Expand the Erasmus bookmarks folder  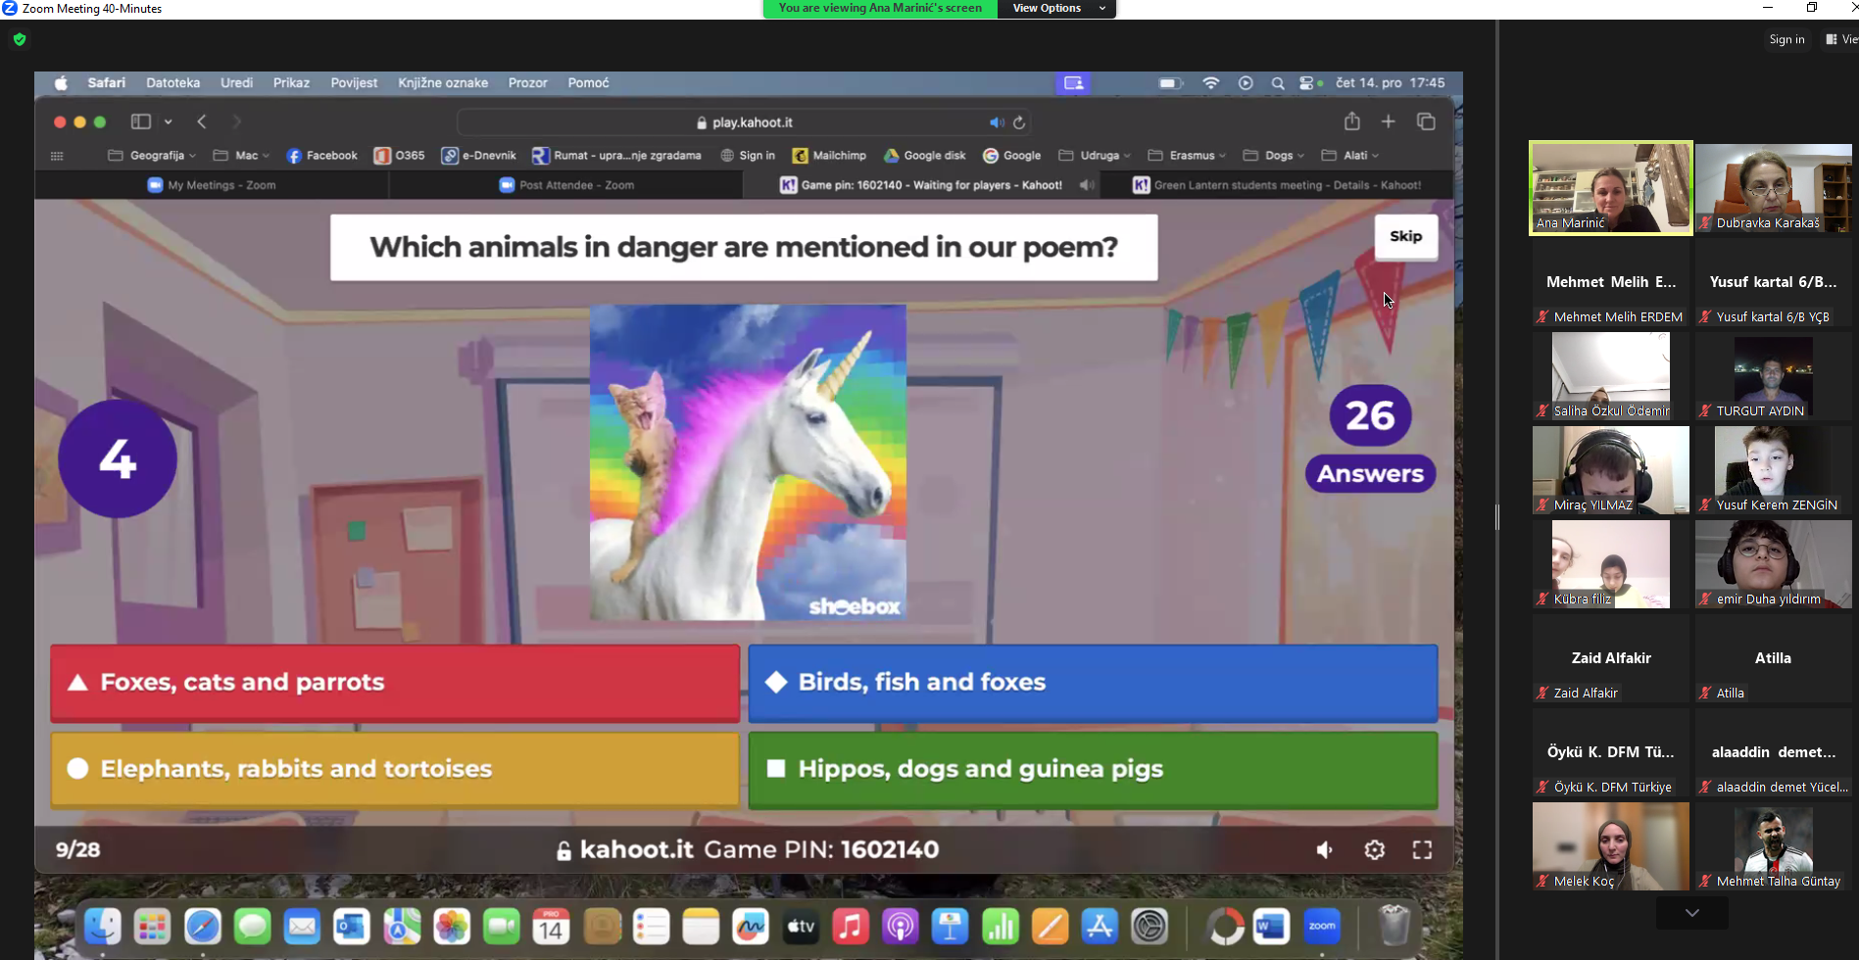click(x=1187, y=156)
